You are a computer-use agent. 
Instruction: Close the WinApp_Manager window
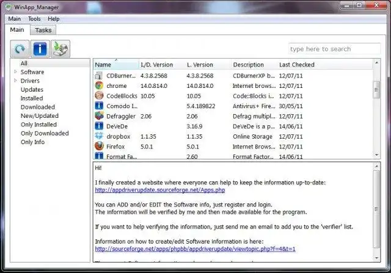click(x=377, y=5)
